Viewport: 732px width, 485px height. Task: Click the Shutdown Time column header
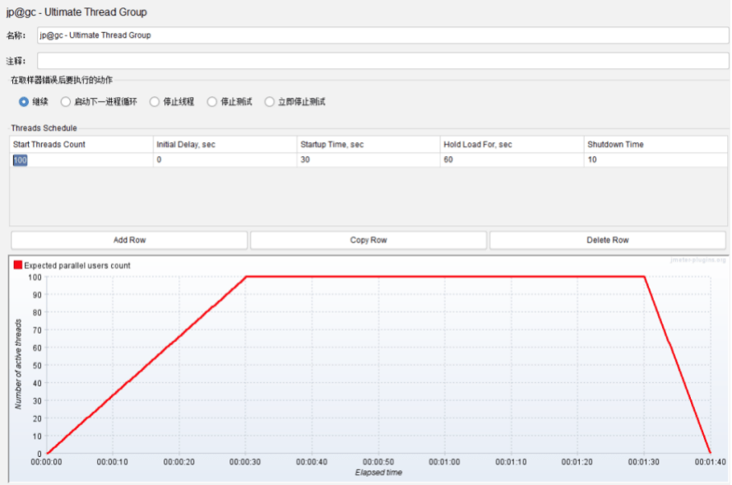656,144
